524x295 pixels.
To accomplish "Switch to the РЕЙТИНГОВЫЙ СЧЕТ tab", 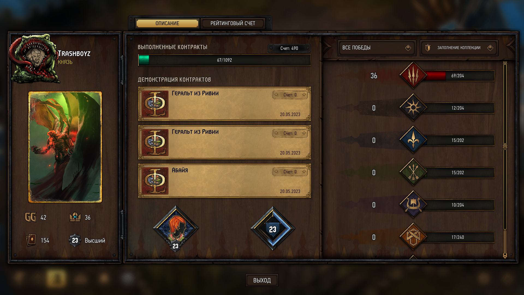I will tap(233, 23).
